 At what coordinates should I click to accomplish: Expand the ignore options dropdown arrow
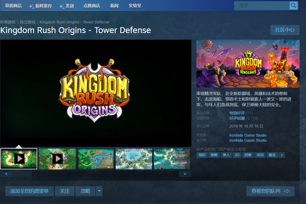pyautogui.click(x=99, y=191)
